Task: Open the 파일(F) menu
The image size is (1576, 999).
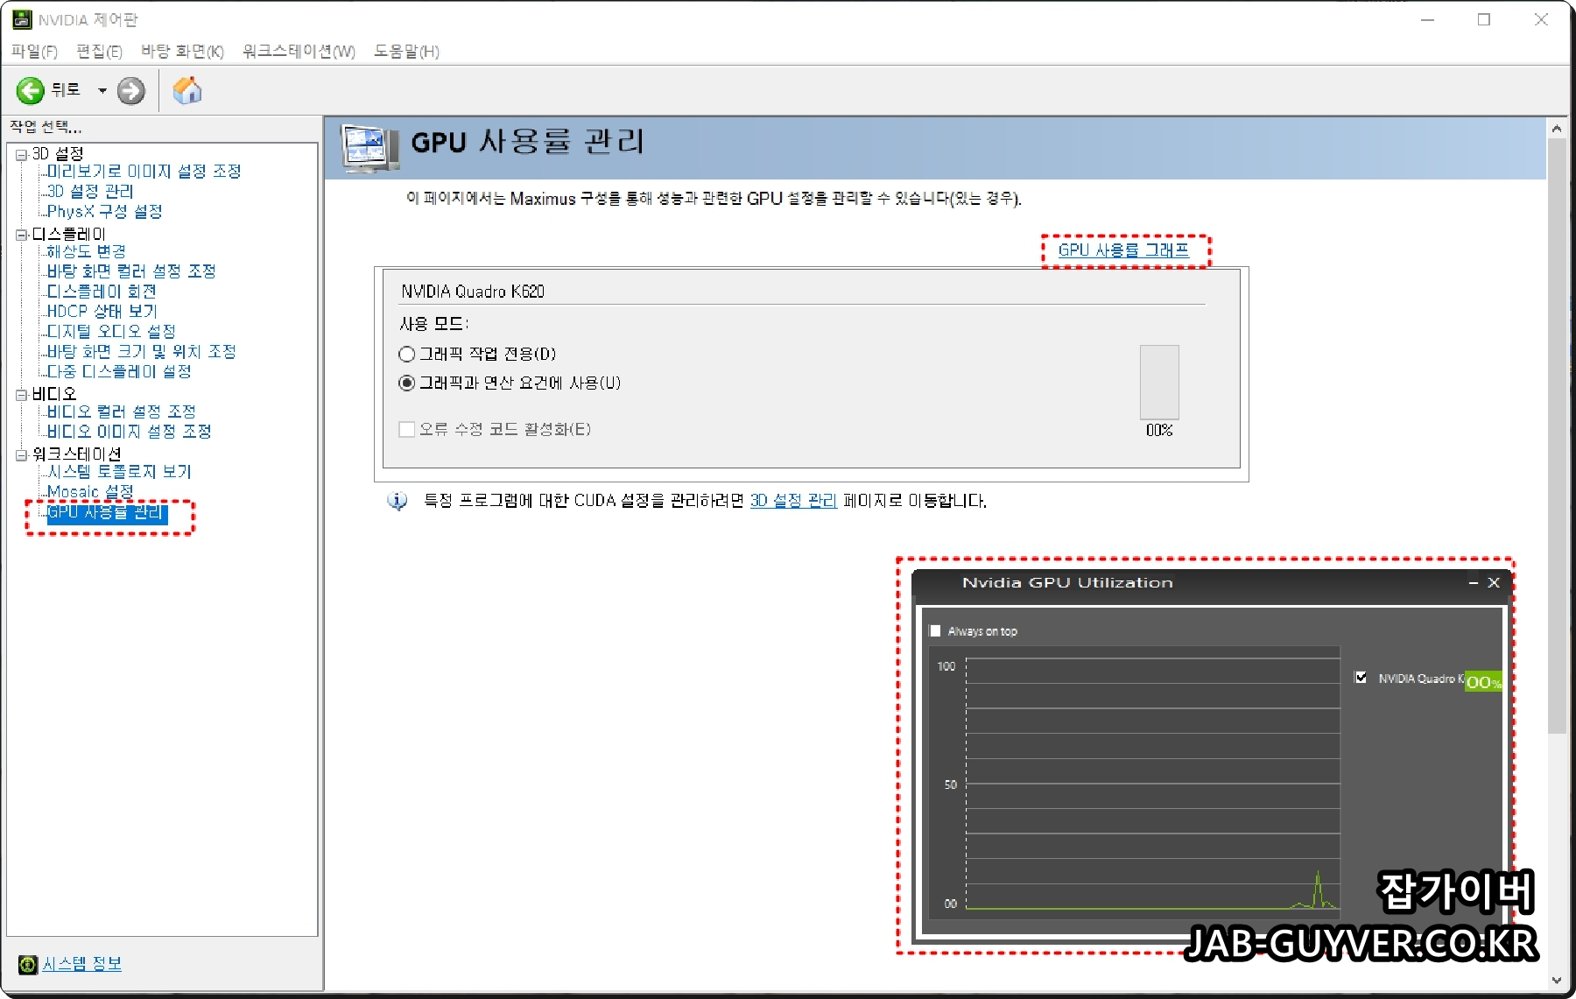Action: (34, 52)
